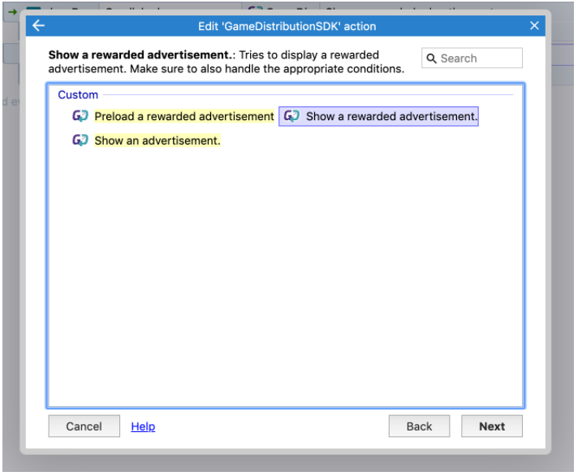The image size is (578, 476).
Task: Select Preload a rewarded advertisement action
Action: pyautogui.click(x=184, y=116)
